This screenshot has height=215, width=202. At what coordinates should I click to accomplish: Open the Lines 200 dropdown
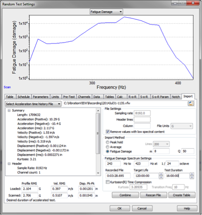coord(161,144)
